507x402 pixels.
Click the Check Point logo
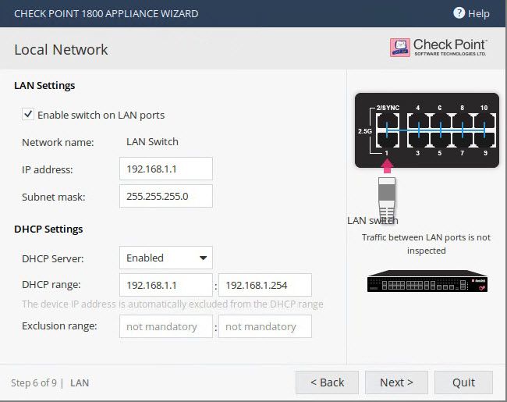(438, 48)
